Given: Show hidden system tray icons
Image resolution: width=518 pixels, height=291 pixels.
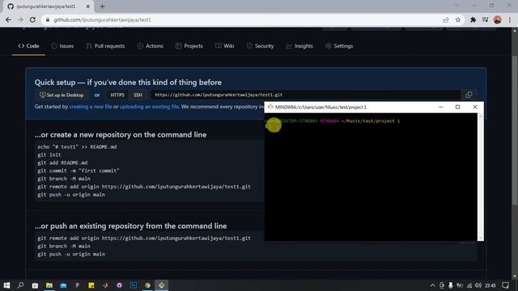Looking at the screenshot, I should [432, 285].
